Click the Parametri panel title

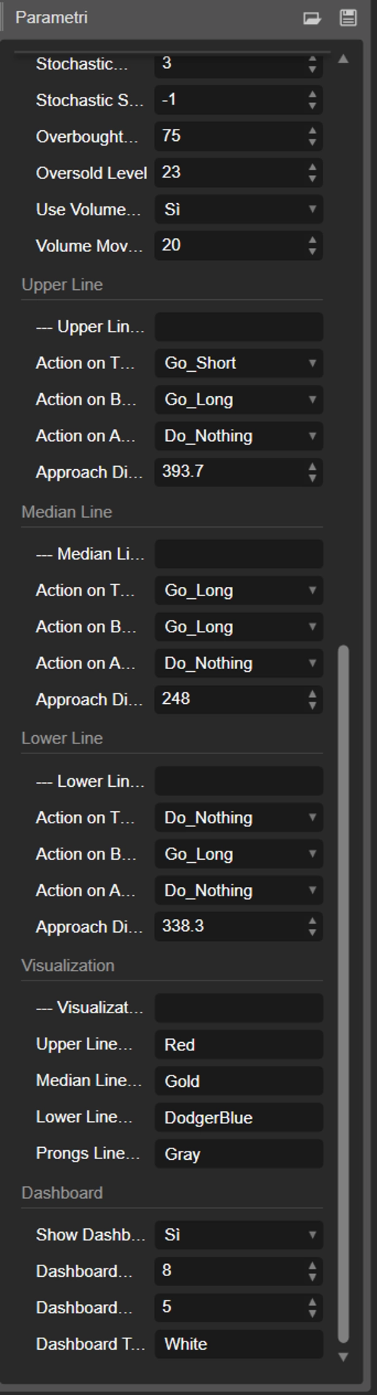tap(52, 18)
